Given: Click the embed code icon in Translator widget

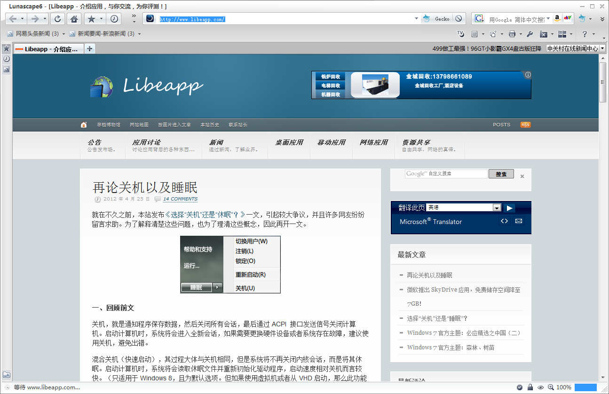Looking at the screenshot, I should point(504,221).
